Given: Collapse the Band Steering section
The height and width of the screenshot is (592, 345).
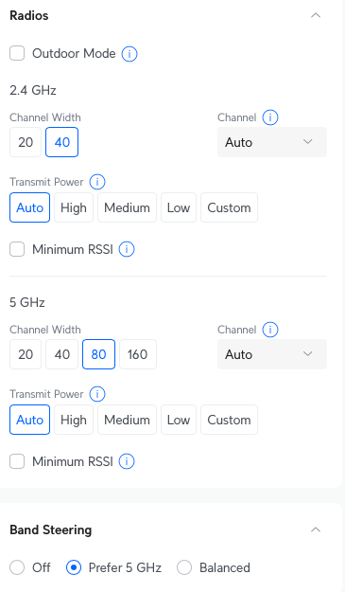Looking at the screenshot, I should click(x=316, y=529).
